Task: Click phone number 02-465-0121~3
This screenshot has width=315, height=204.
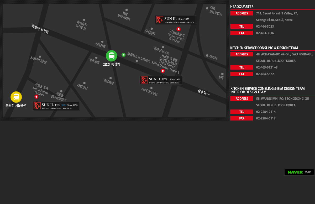Action: point(267,67)
